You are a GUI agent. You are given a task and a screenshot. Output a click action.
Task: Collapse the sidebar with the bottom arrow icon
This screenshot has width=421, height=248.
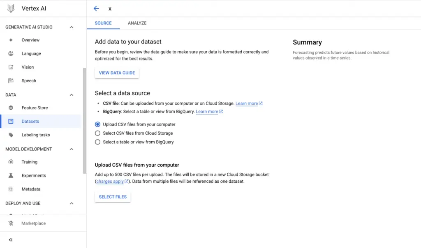[x=10, y=240]
